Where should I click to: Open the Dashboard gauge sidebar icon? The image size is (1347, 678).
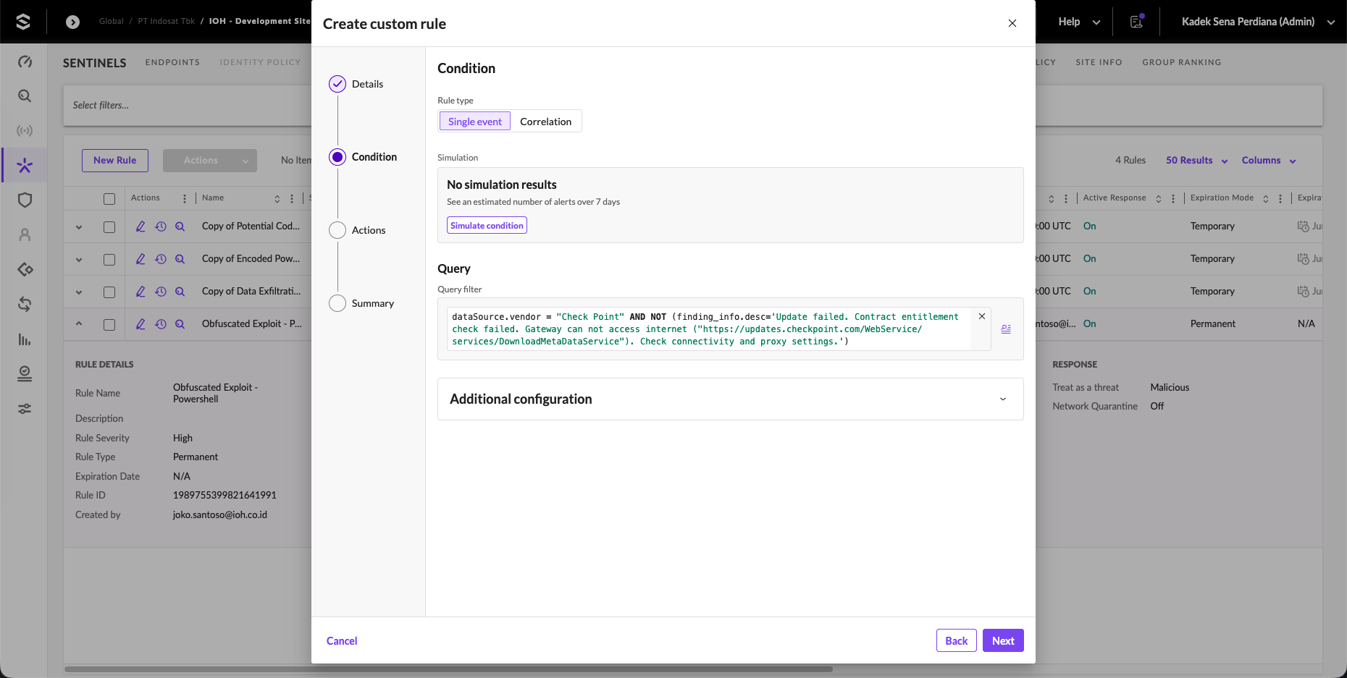pyautogui.click(x=25, y=62)
